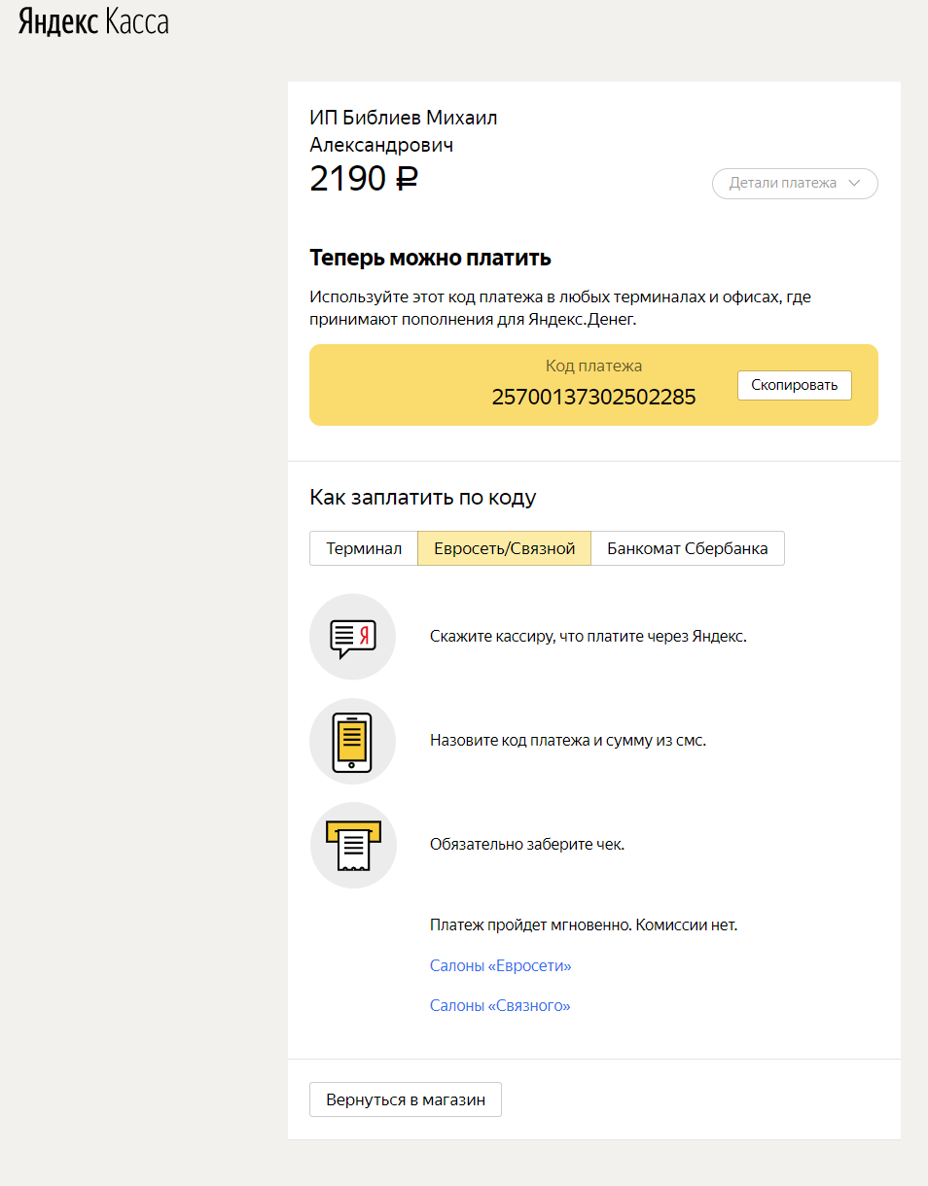Click the text Платеж пройдет мгновенно. Комиссии нет.
Image resolution: width=928 pixels, height=1186 pixels.
tap(584, 924)
